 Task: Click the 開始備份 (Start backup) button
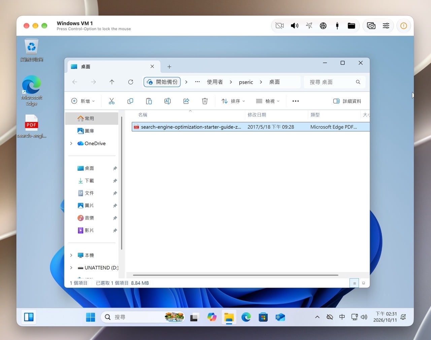[162, 82]
